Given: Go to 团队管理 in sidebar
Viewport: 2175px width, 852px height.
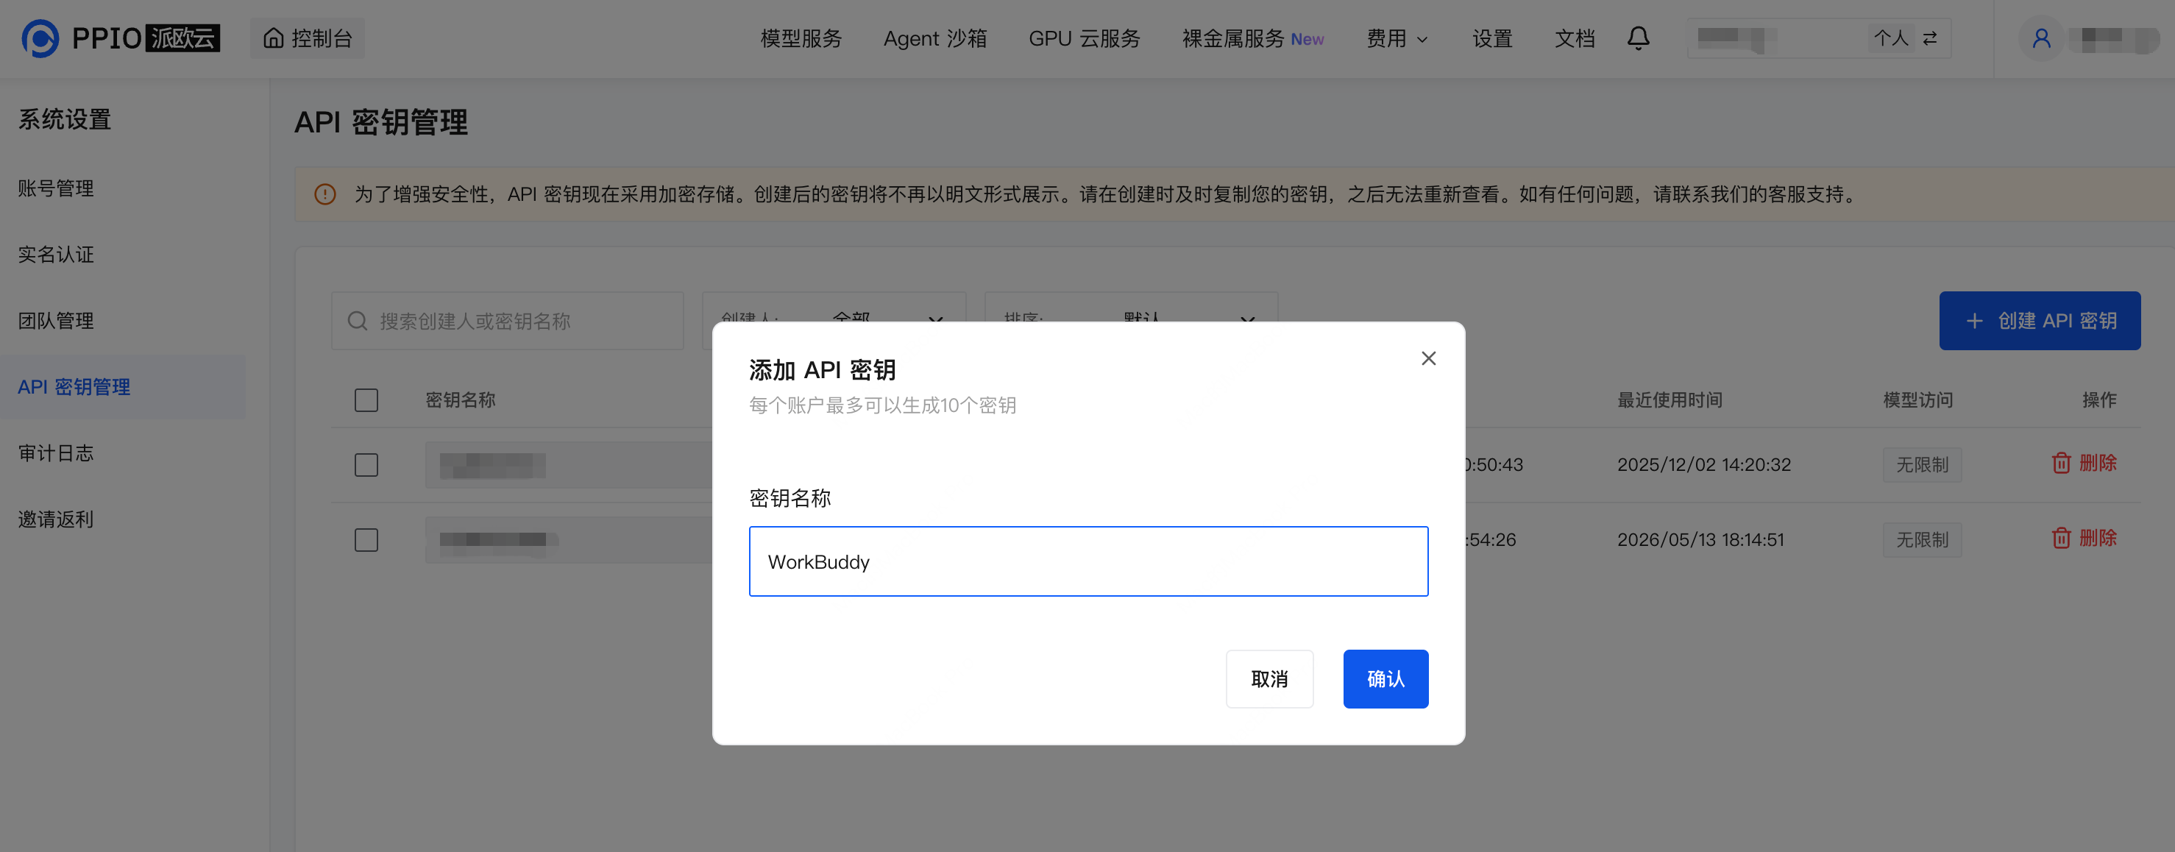Looking at the screenshot, I should (x=56, y=321).
